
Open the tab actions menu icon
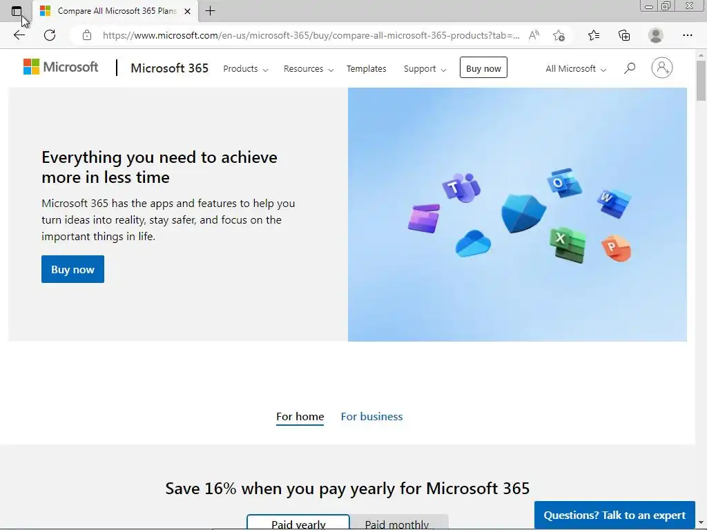pos(17,11)
